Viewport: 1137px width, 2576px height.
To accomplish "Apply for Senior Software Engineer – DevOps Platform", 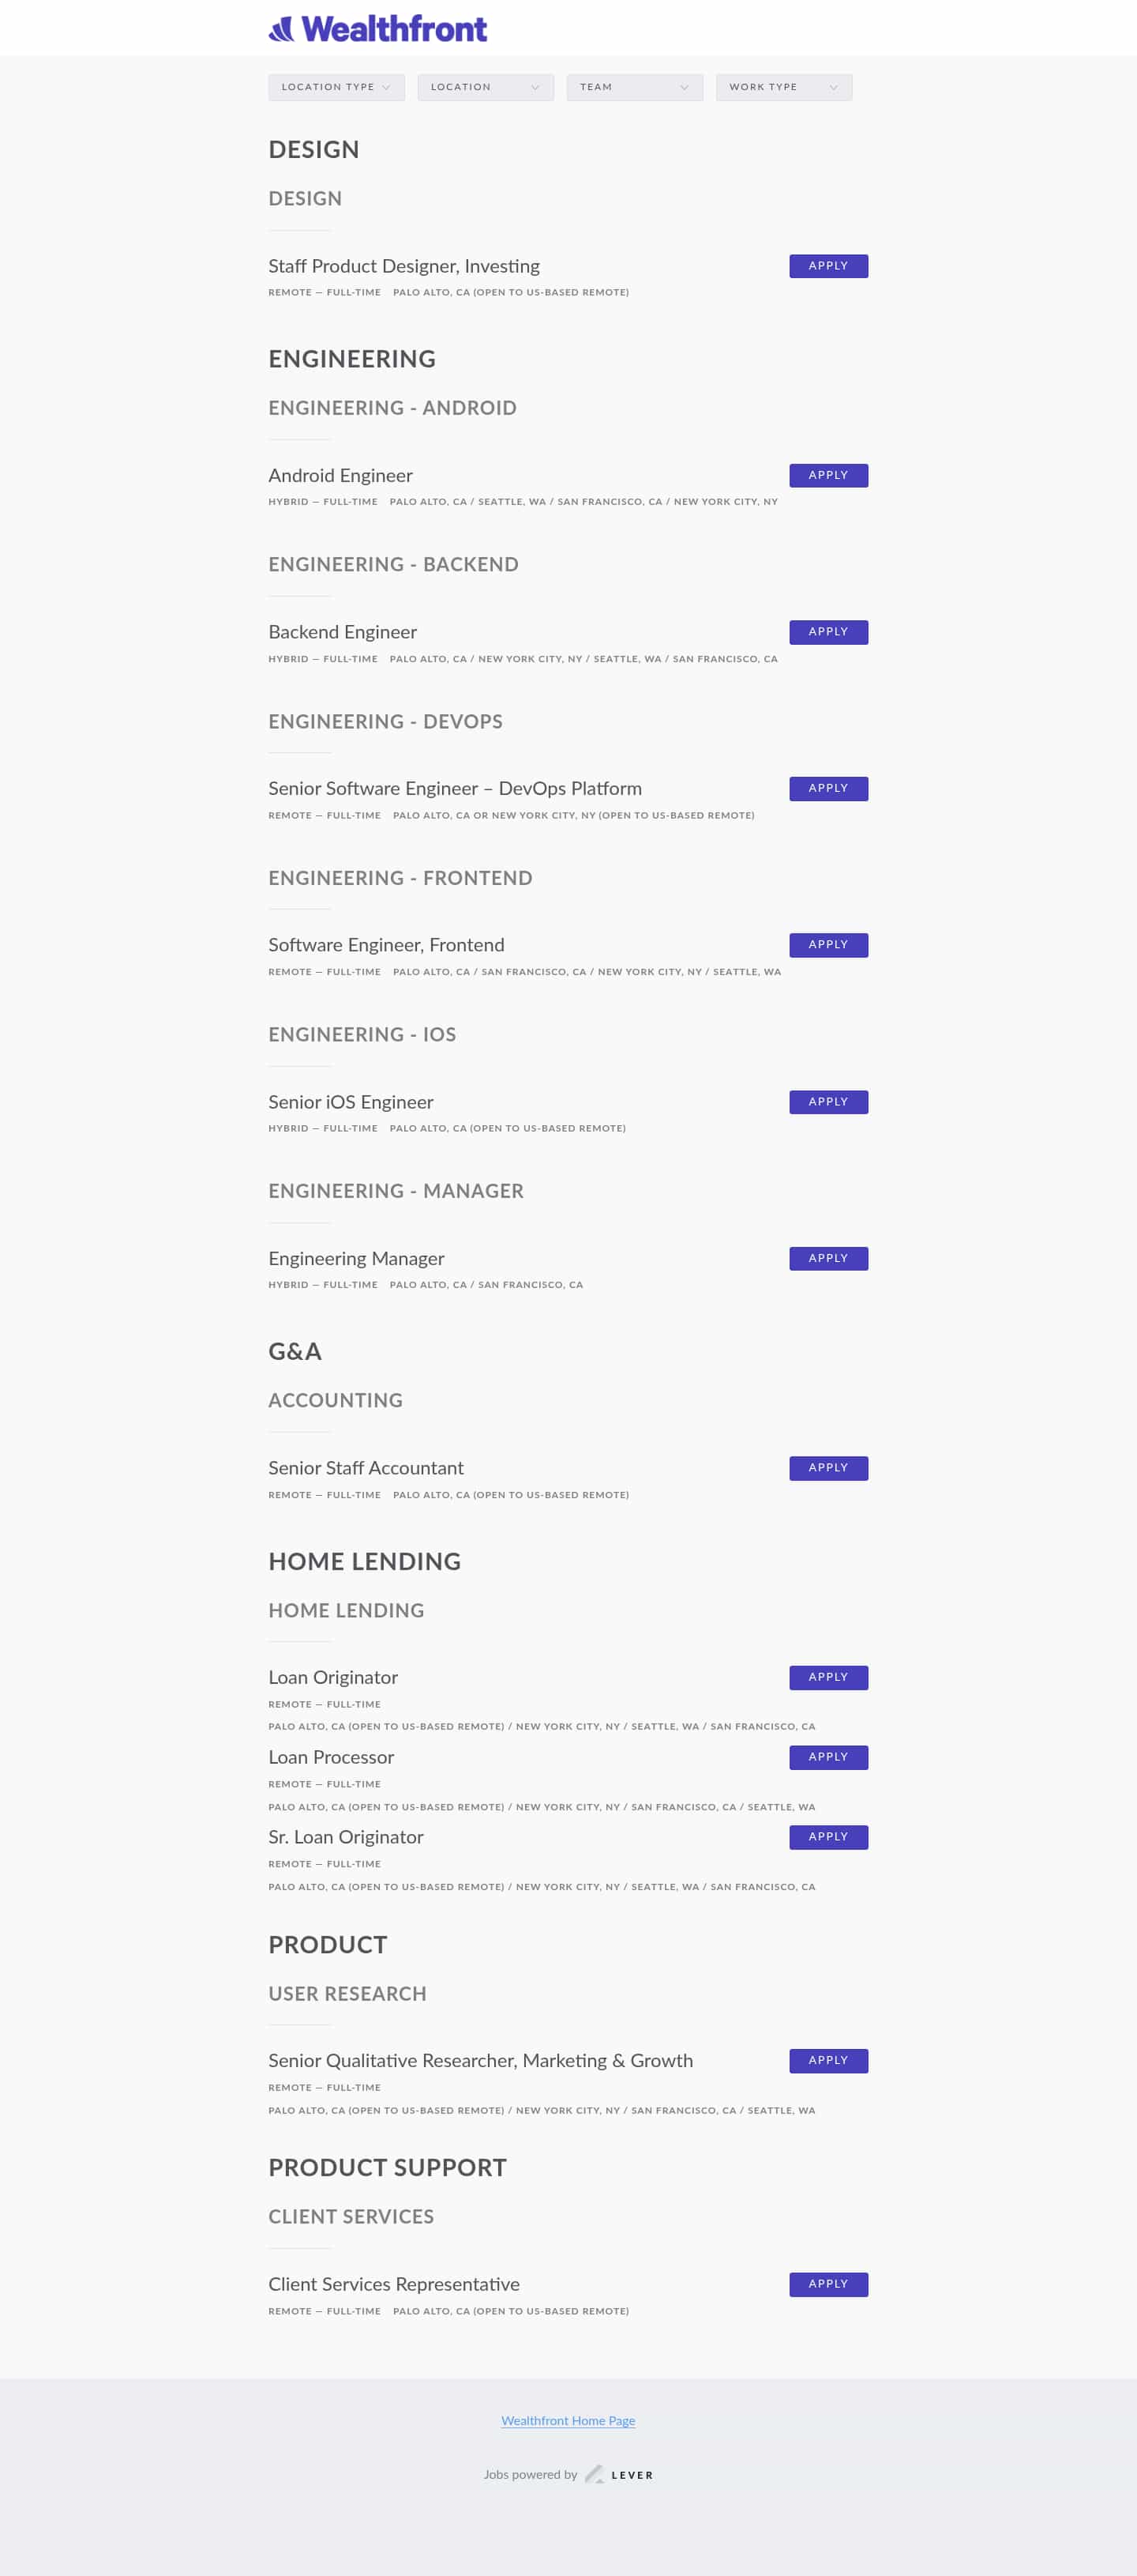I will pyautogui.click(x=827, y=788).
